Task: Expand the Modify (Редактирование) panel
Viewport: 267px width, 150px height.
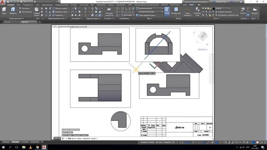Action: (x=93, y=18)
